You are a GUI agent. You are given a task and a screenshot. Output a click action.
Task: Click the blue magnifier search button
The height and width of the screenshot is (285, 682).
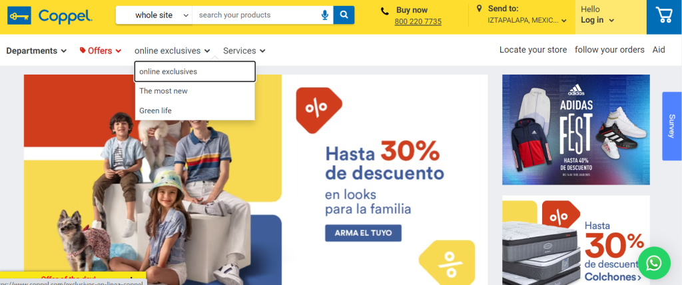coord(344,15)
